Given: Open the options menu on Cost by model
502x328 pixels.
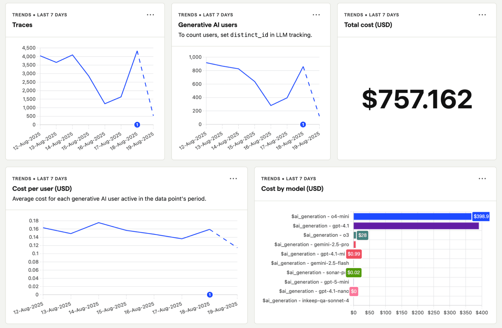Looking at the screenshot, I should [482, 178].
